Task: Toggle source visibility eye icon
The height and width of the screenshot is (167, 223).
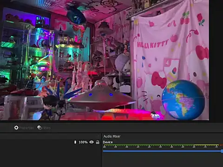Action: pos(92,142)
